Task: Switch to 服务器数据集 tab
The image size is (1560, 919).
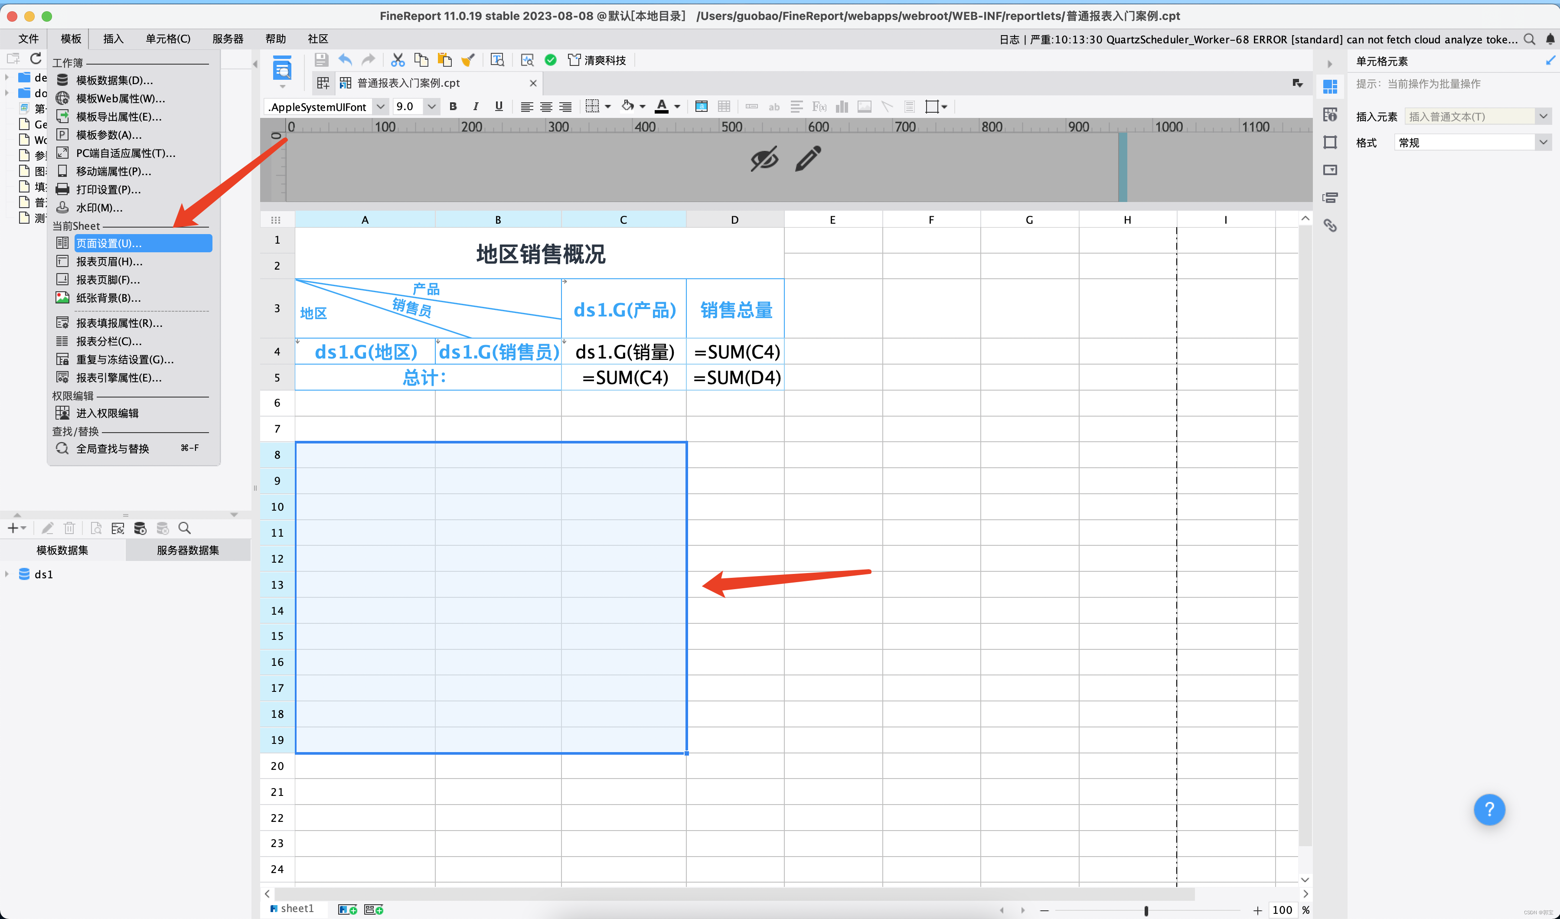Action: 188,550
